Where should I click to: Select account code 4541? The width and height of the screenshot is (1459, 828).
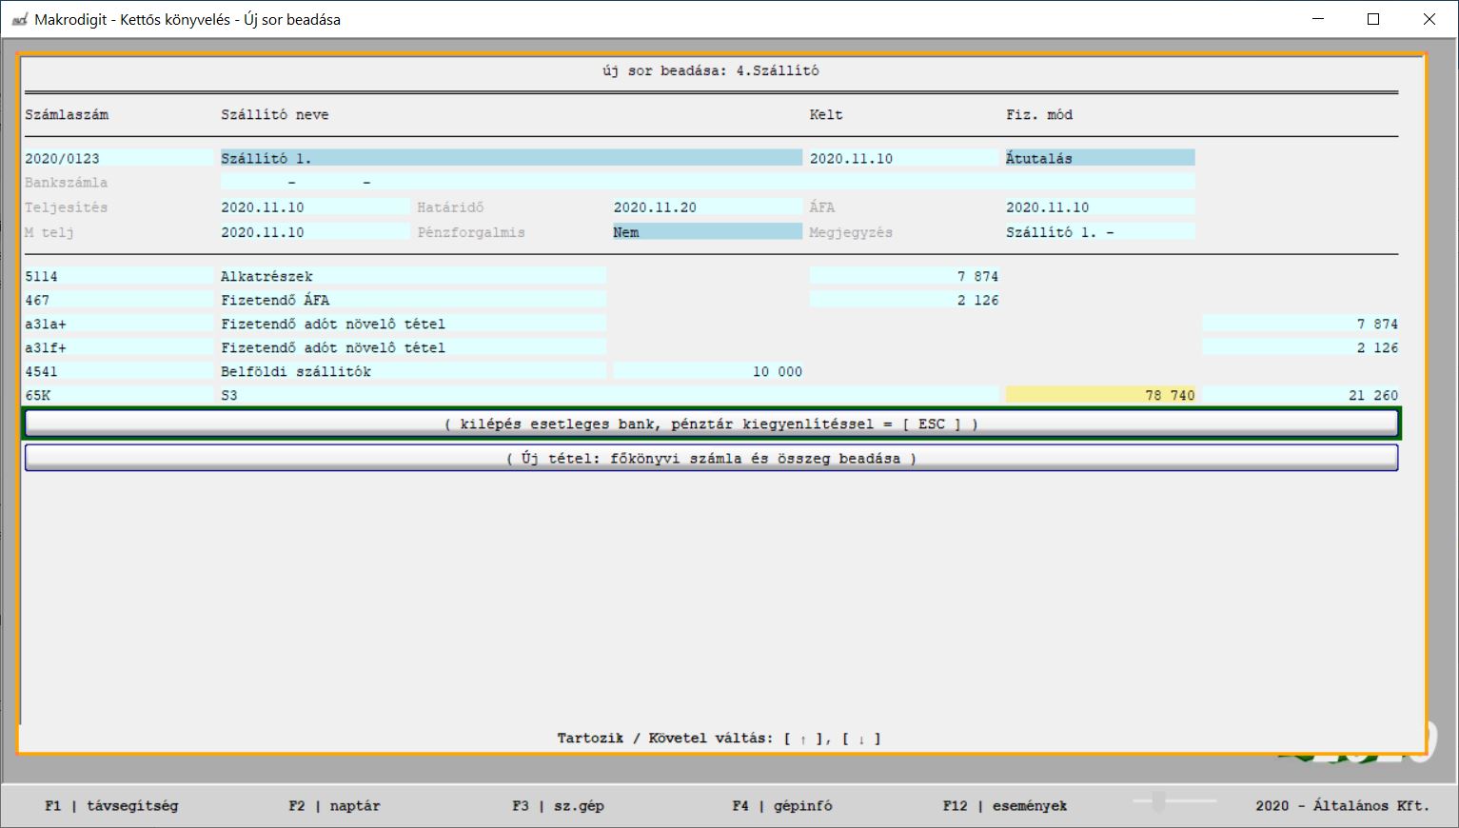click(121, 371)
